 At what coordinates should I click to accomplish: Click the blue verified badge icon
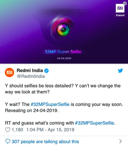coord(46,71)
